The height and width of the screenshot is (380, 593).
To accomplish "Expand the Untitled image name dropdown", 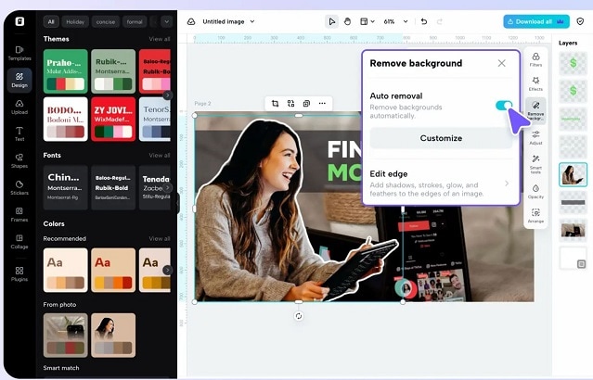I will pyautogui.click(x=252, y=21).
